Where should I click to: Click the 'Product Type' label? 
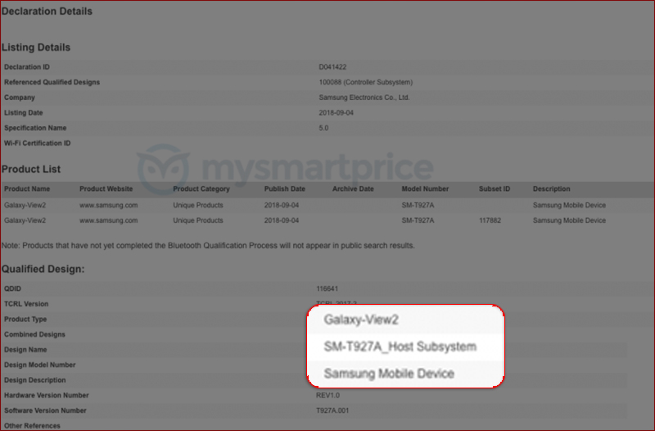pyautogui.click(x=25, y=320)
